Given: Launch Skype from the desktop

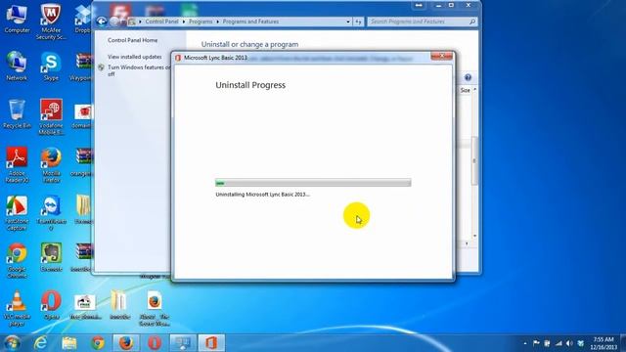Looking at the screenshot, I should [x=51, y=66].
